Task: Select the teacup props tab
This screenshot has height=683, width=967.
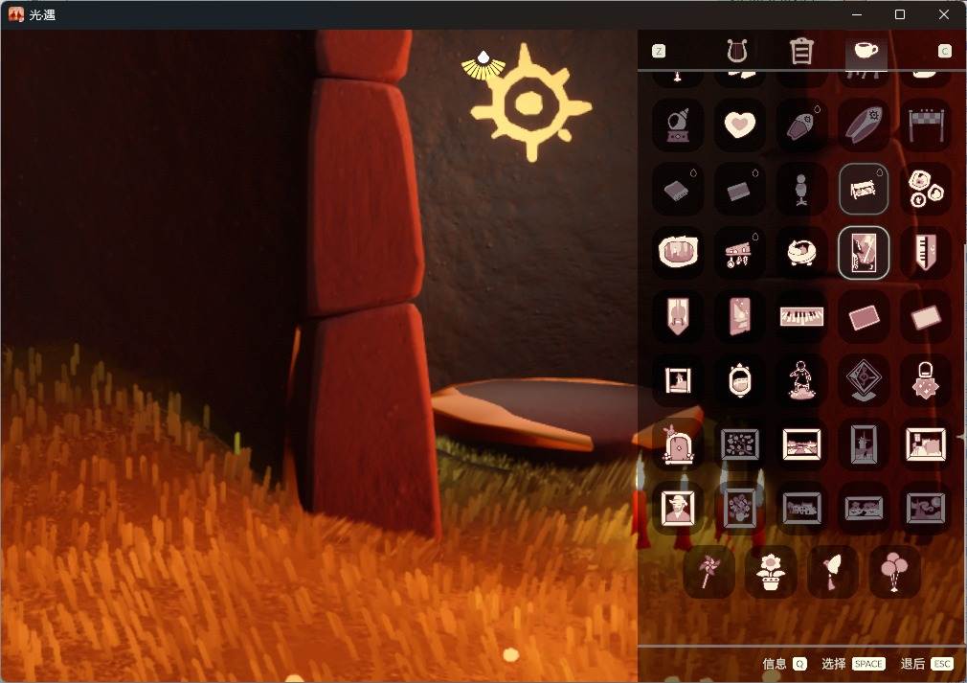Action: [866, 51]
